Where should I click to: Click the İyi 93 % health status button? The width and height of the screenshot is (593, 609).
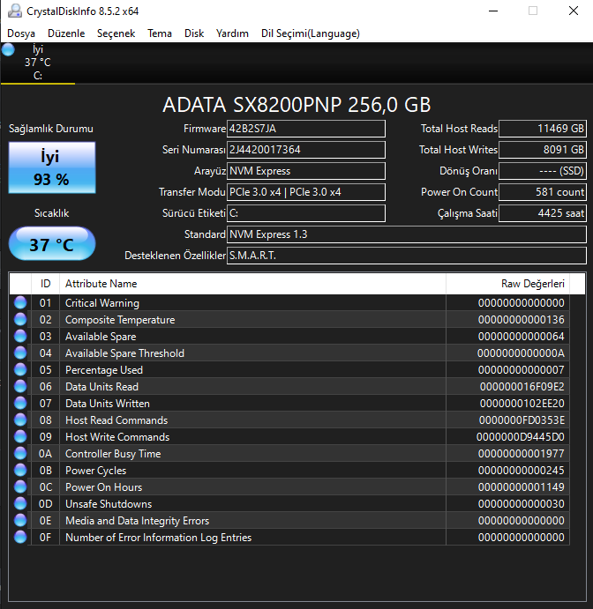52,167
